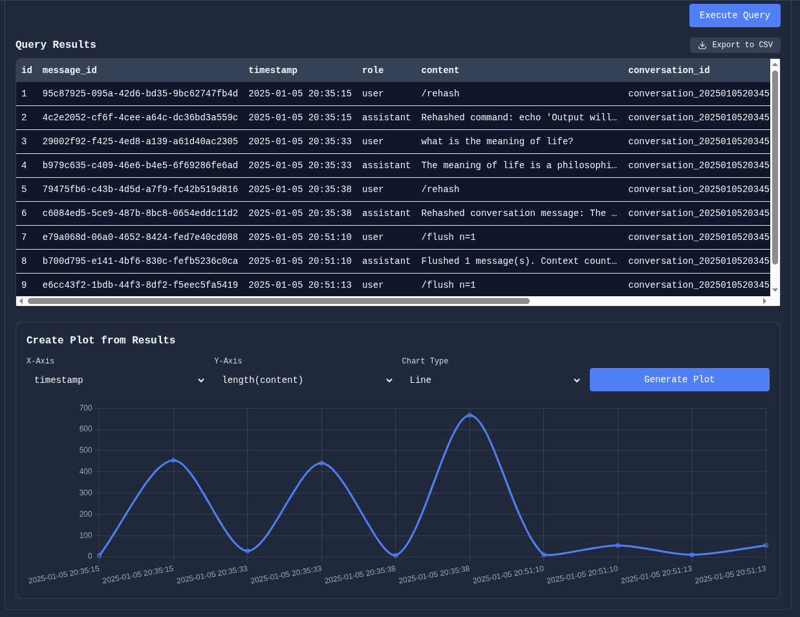Click '/rehash' content in row 1
This screenshot has height=617, width=800.
point(440,94)
